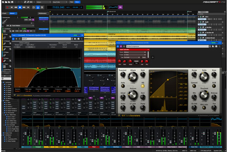Toggle the metronome button
Screen dimensions: 228x152
[38, 7]
